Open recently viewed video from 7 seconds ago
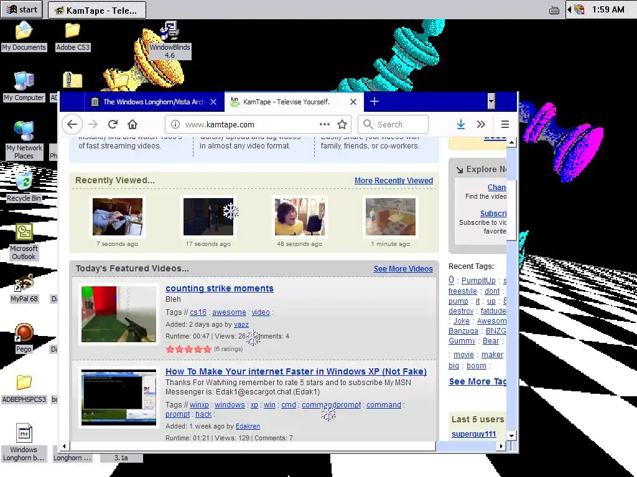The height and width of the screenshot is (477, 637). [118, 217]
